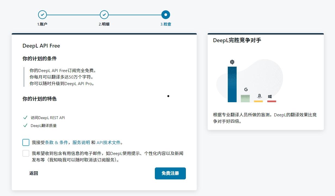335x196 pixels.
Task: Enable the email newsletter checkbox
Action: coord(26,153)
